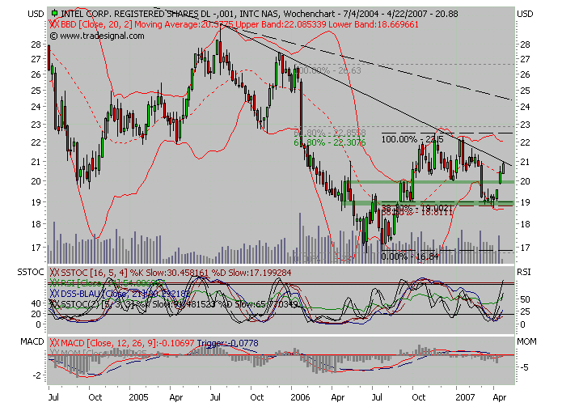Screen dimensions: 562x411
Task: Click the 50 tick on the RSI axis
Action: 525,299
